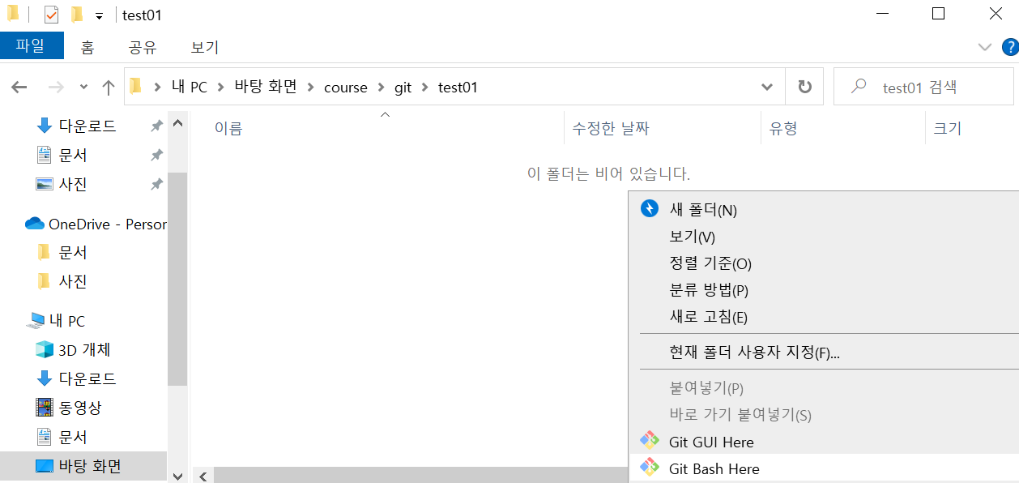The height and width of the screenshot is (483, 1019).
Task: Open the help question mark icon
Action: point(1009,46)
